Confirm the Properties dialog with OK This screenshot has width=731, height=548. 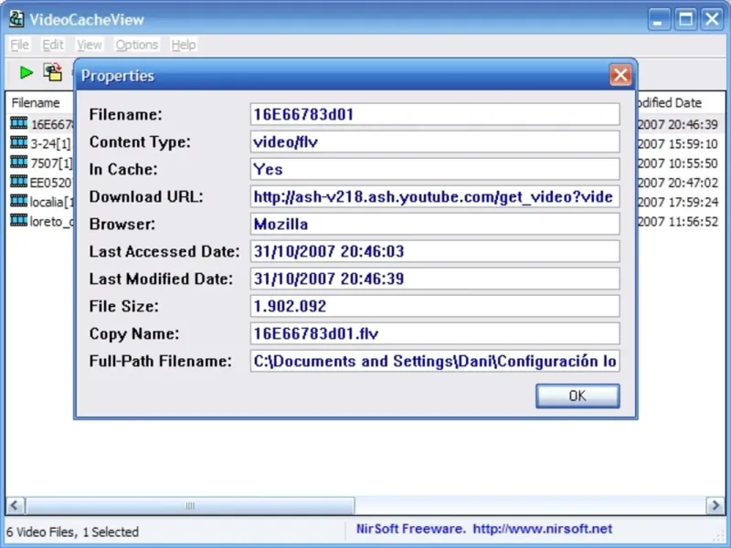tap(577, 395)
